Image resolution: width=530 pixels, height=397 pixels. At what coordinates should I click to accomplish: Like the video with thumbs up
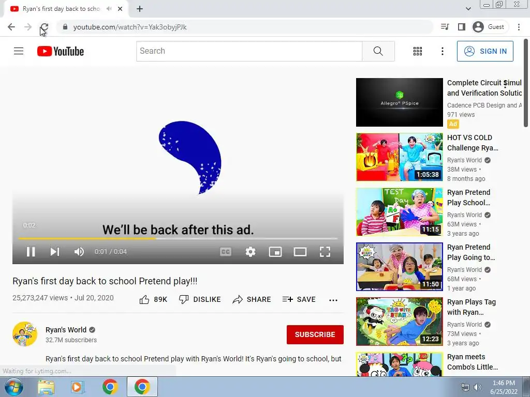click(153, 299)
